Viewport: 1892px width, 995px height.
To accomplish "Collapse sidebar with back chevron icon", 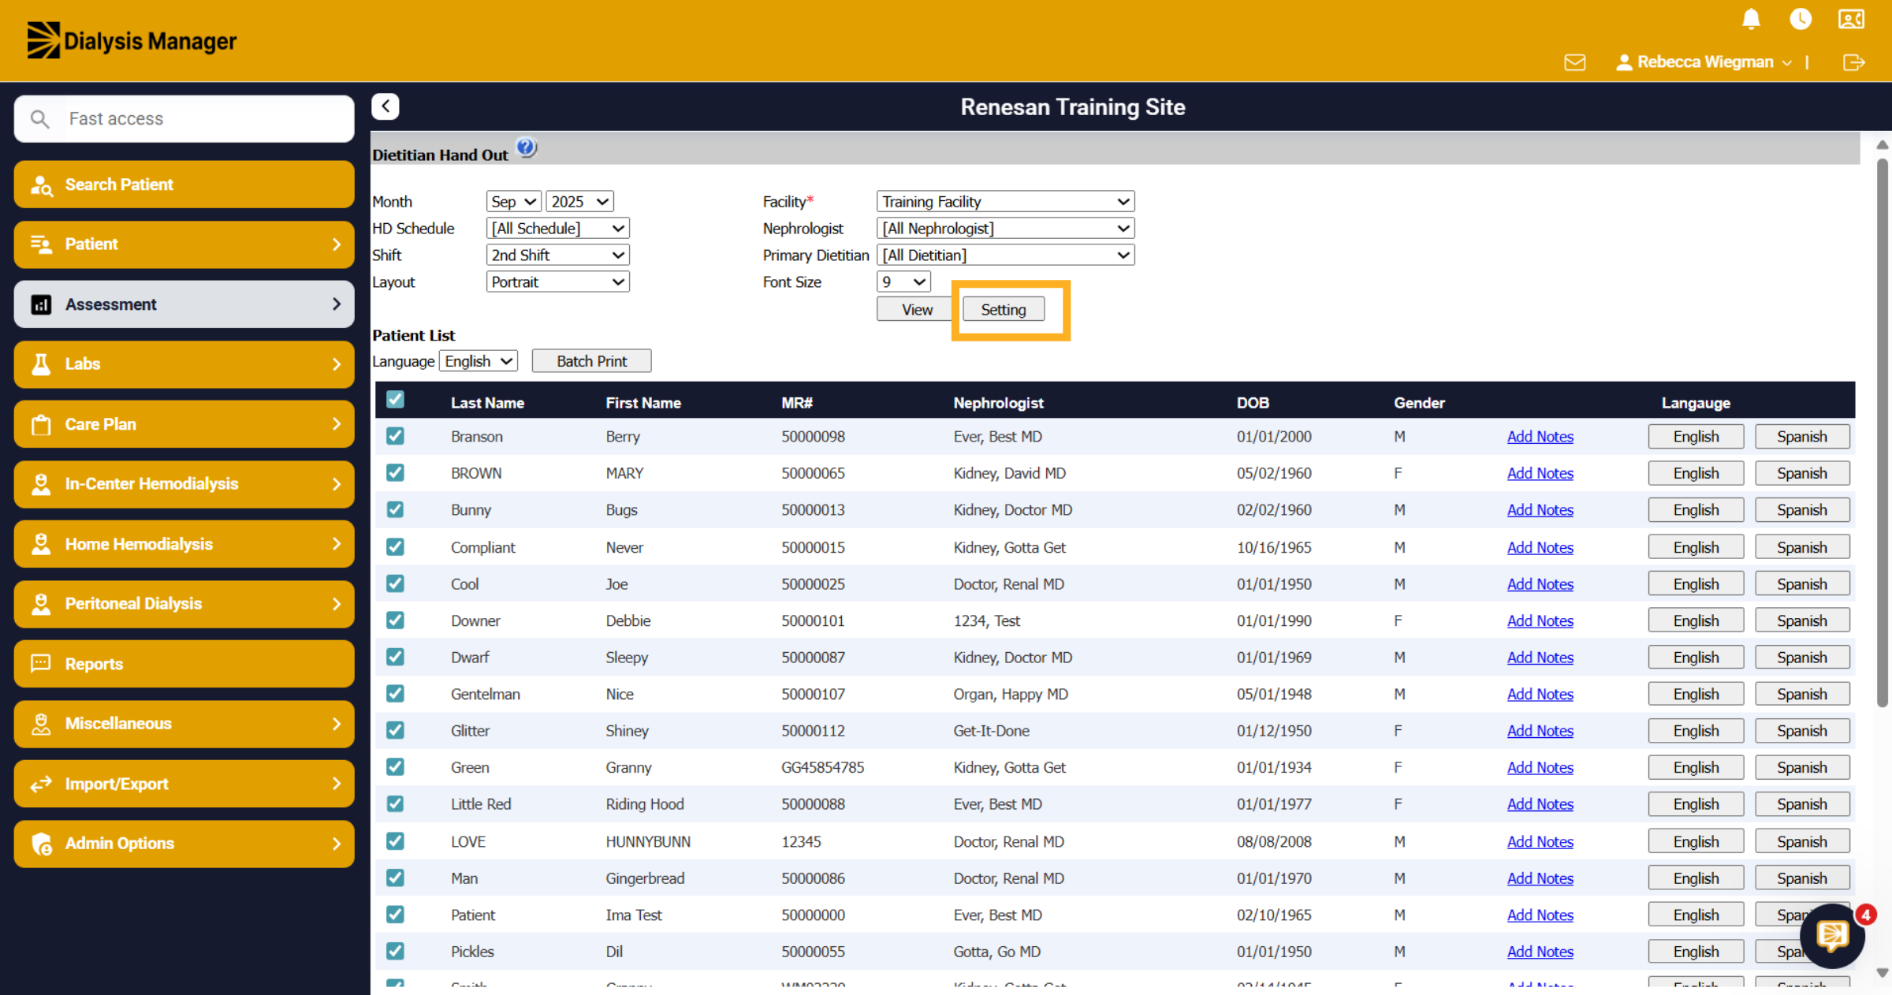I will (x=385, y=106).
